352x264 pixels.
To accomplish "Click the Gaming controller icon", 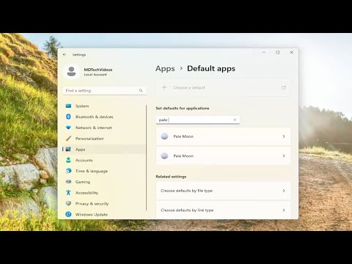I will click(x=68, y=182).
